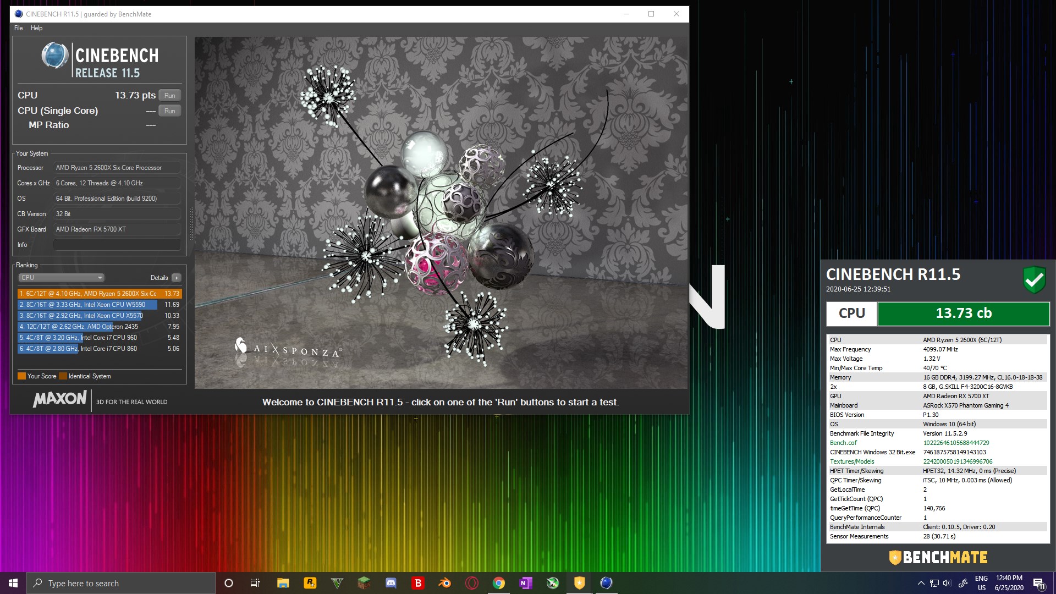Image resolution: width=1056 pixels, height=594 pixels.
Task: Click the BIOS Version P1.30 row
Action: [938, 415]
